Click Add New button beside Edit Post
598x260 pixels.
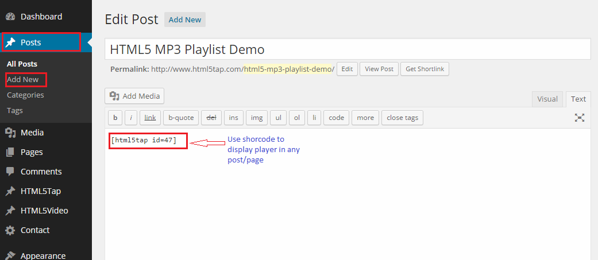(185, 20)
